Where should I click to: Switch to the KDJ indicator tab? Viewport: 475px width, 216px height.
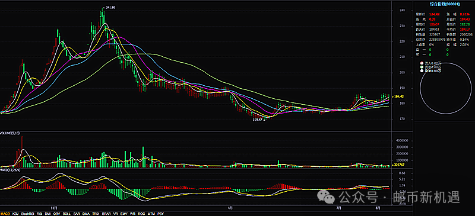[x=15, y=214]
